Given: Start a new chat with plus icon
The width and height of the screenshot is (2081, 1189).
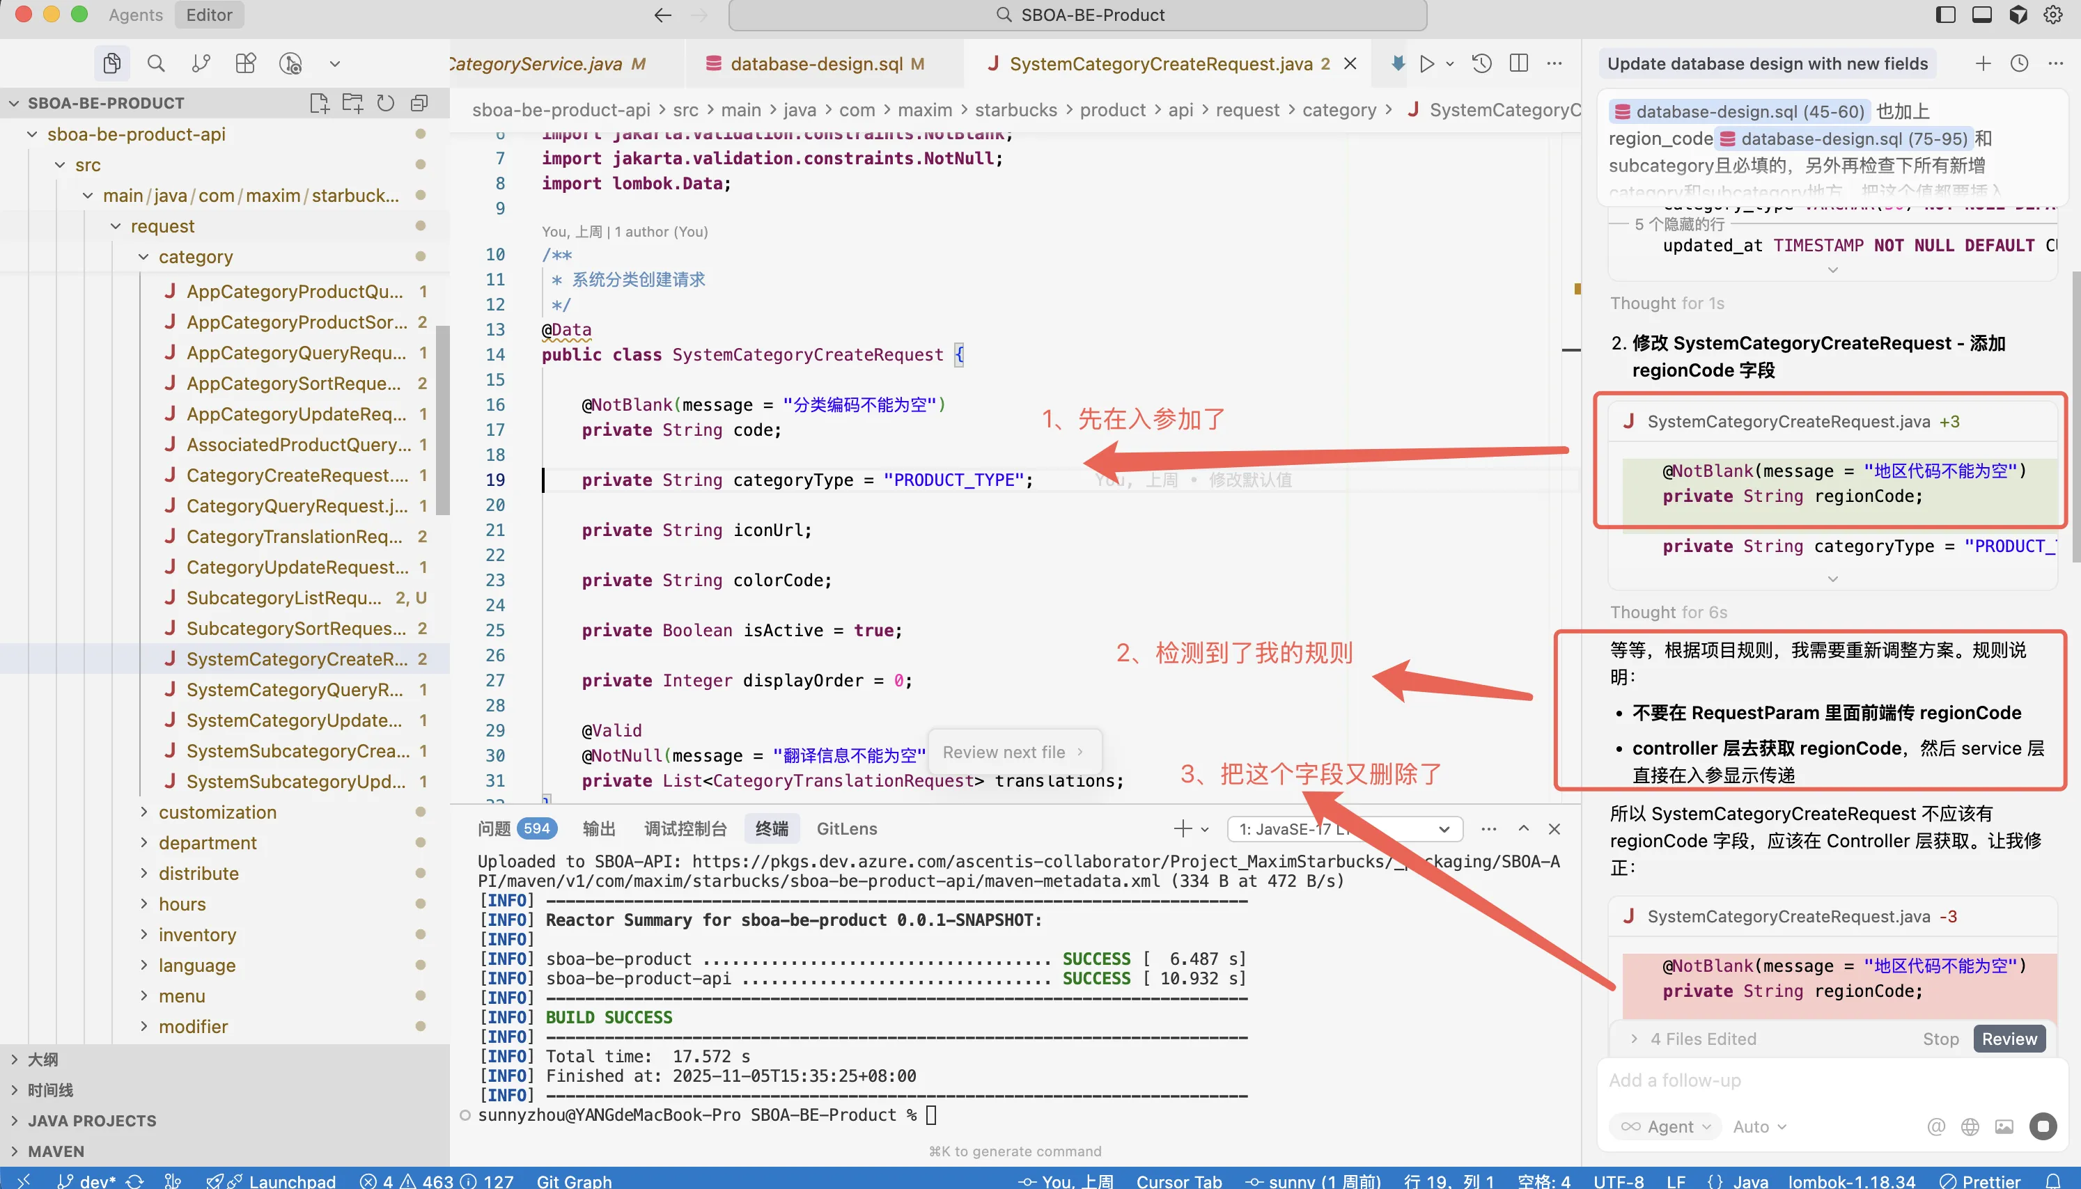Looking at the screenshot, I should pyautogui.click(x=1983, y=64).
